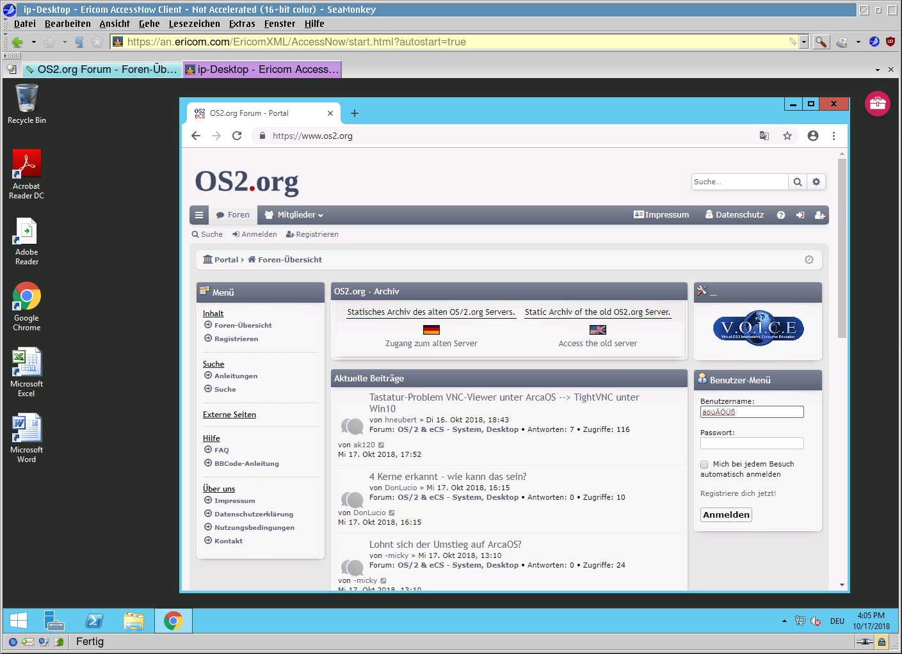Click Foren-Übersicht breadcrumb
Screen dimensions: 902x654
coord(285,260)
